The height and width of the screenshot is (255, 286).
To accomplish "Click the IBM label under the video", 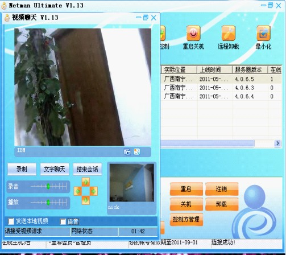I will click(21, 150).
